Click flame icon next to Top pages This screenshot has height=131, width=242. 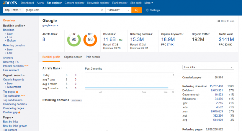17,92
